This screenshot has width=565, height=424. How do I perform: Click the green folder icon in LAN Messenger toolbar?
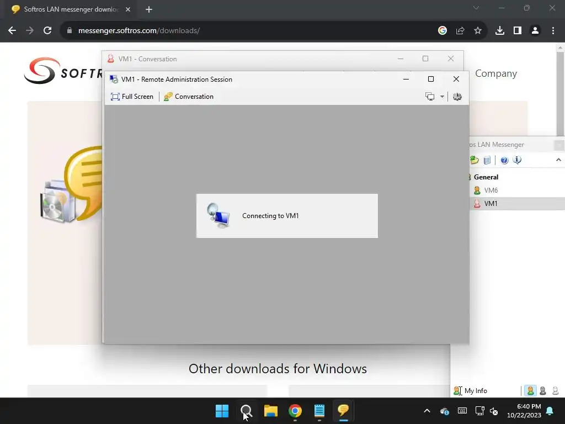474,160
